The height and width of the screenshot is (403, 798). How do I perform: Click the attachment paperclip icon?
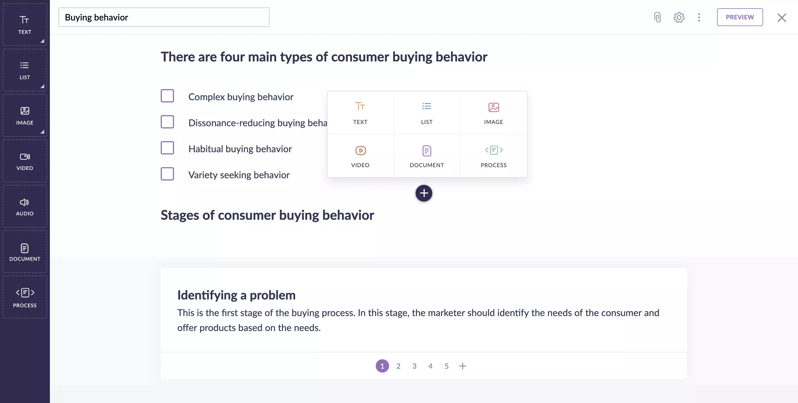[x=657, y=17]
